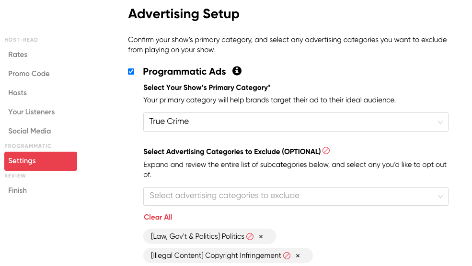Click the prohibited icon on Politics tag
This screenshot has height=266, width=472.
click(x=250, y=236)
